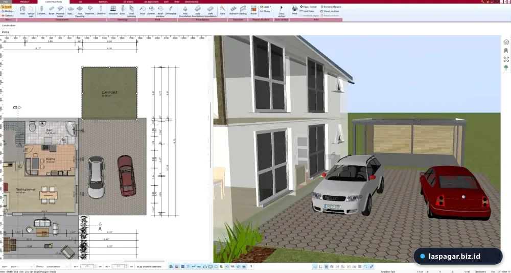The width and height of the screenshot is (511, 273).
Task: Open the Multiple selection dropdown
Action: pos(9,11)
